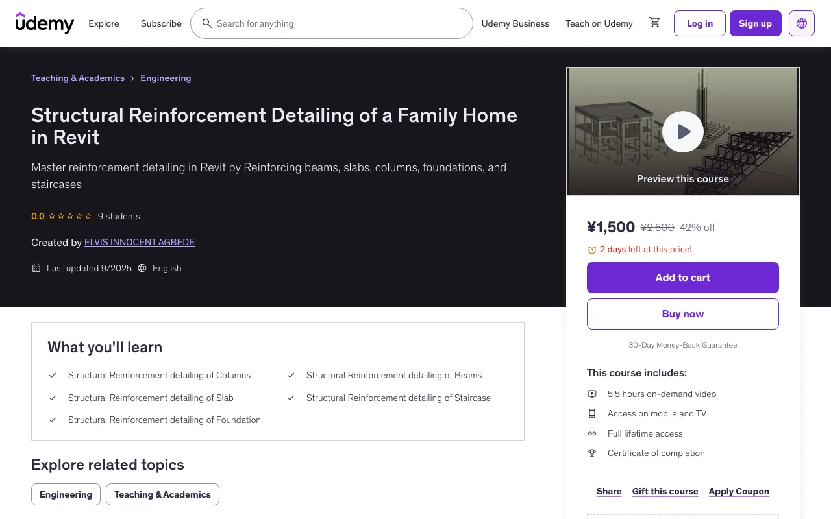Open the Explore menu
This screenshot has width=831, height=519.
[104, 23]
